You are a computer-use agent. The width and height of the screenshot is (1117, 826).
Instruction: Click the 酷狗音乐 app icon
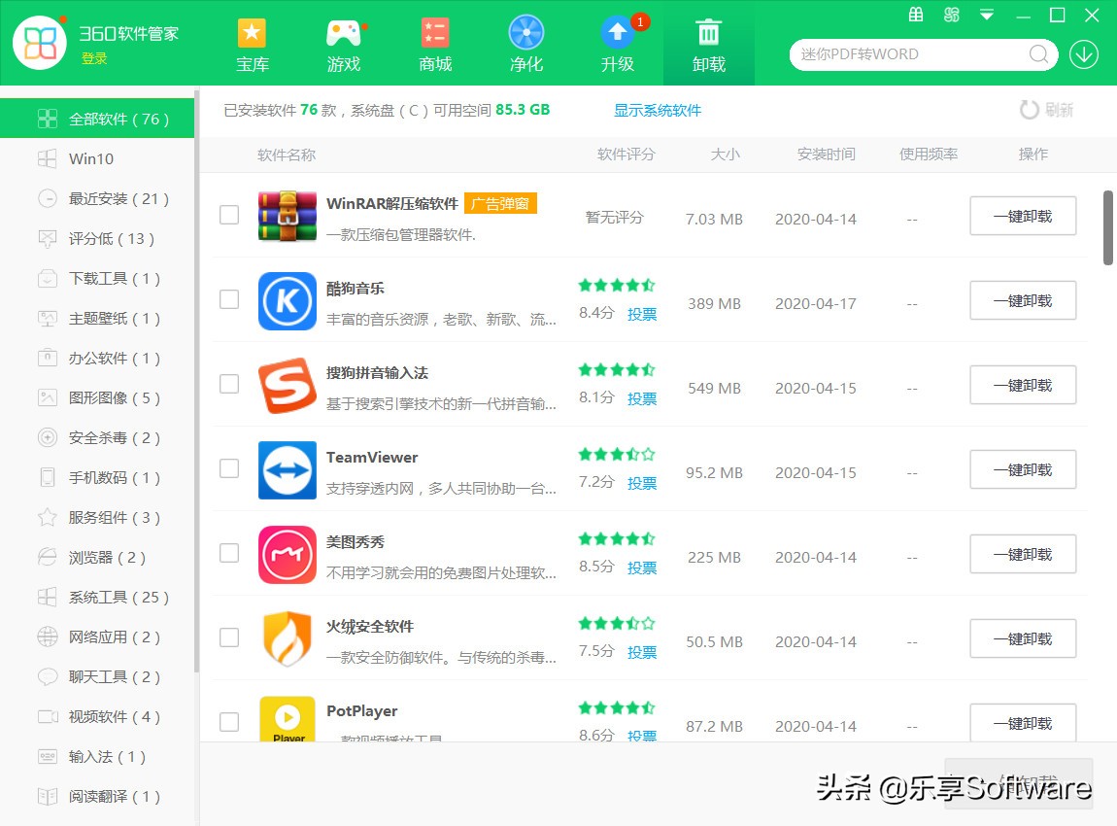tap(287, 301)
